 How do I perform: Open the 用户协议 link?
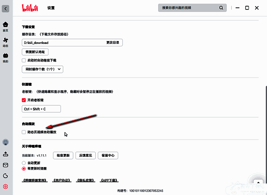[62, 180]
